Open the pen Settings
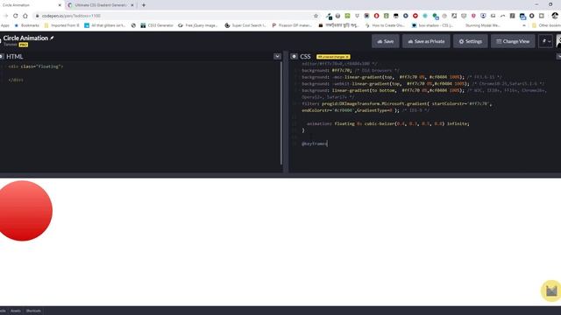Image resolution: width=561 pixels, height=315 pixels. coord(471,41)
